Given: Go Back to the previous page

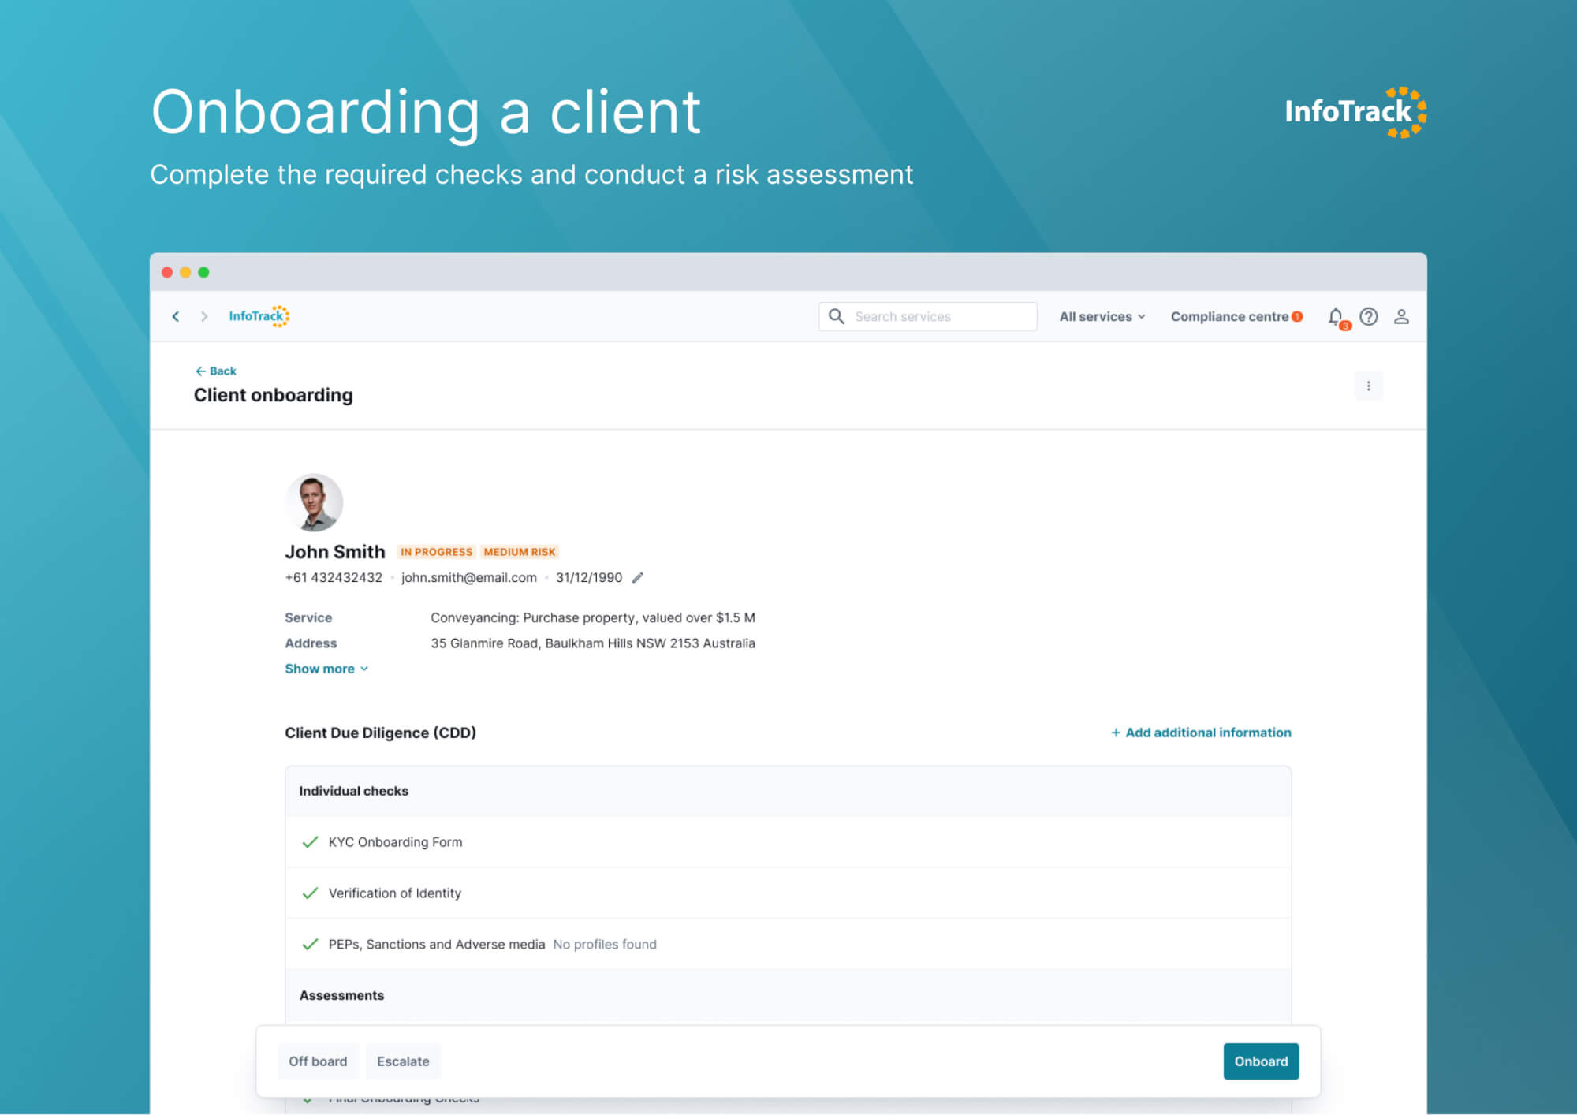Looking at the screenshot, I should (215, 371).
